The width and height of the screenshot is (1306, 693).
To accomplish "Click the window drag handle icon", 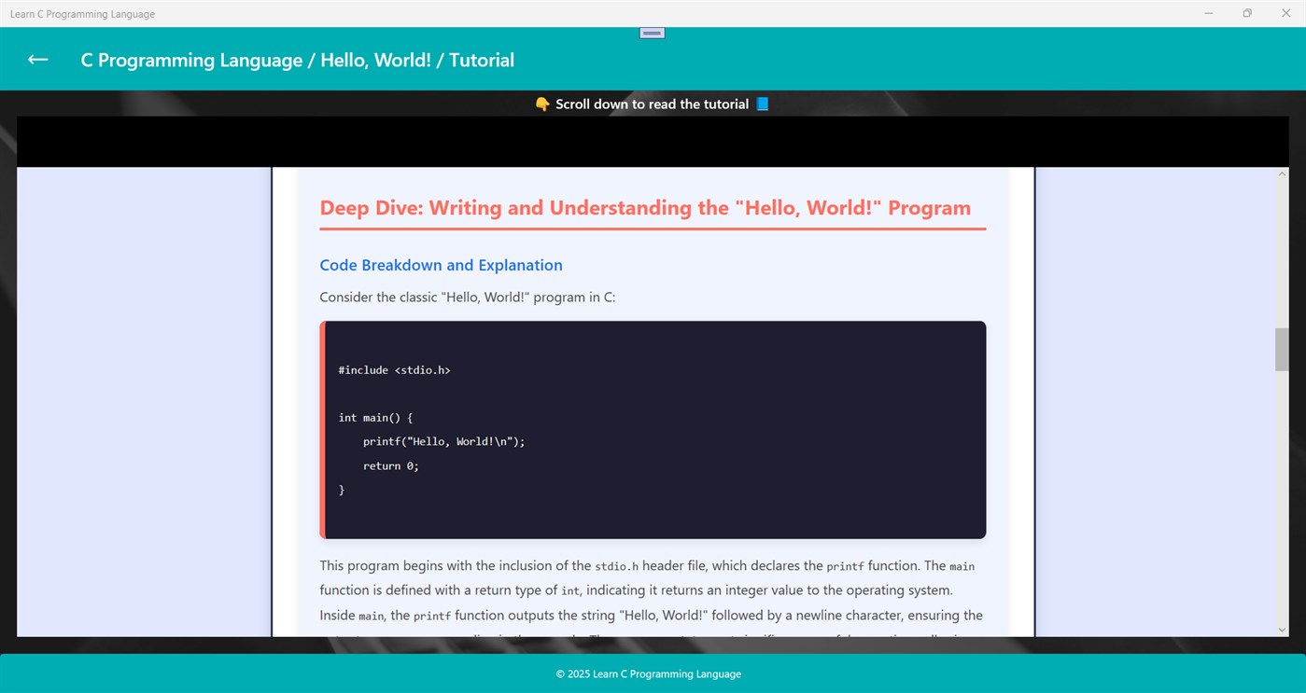I will point(651,31).
